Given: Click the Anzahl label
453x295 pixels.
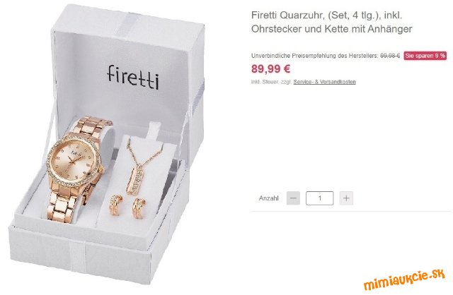Looking at the screenshot, I should pyautogui.click(x=269, y=198).
